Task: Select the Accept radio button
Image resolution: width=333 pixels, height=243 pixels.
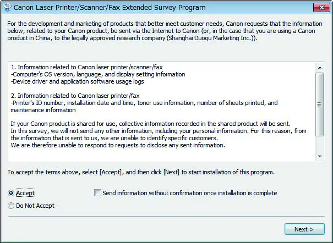Action: pos(11,194)
